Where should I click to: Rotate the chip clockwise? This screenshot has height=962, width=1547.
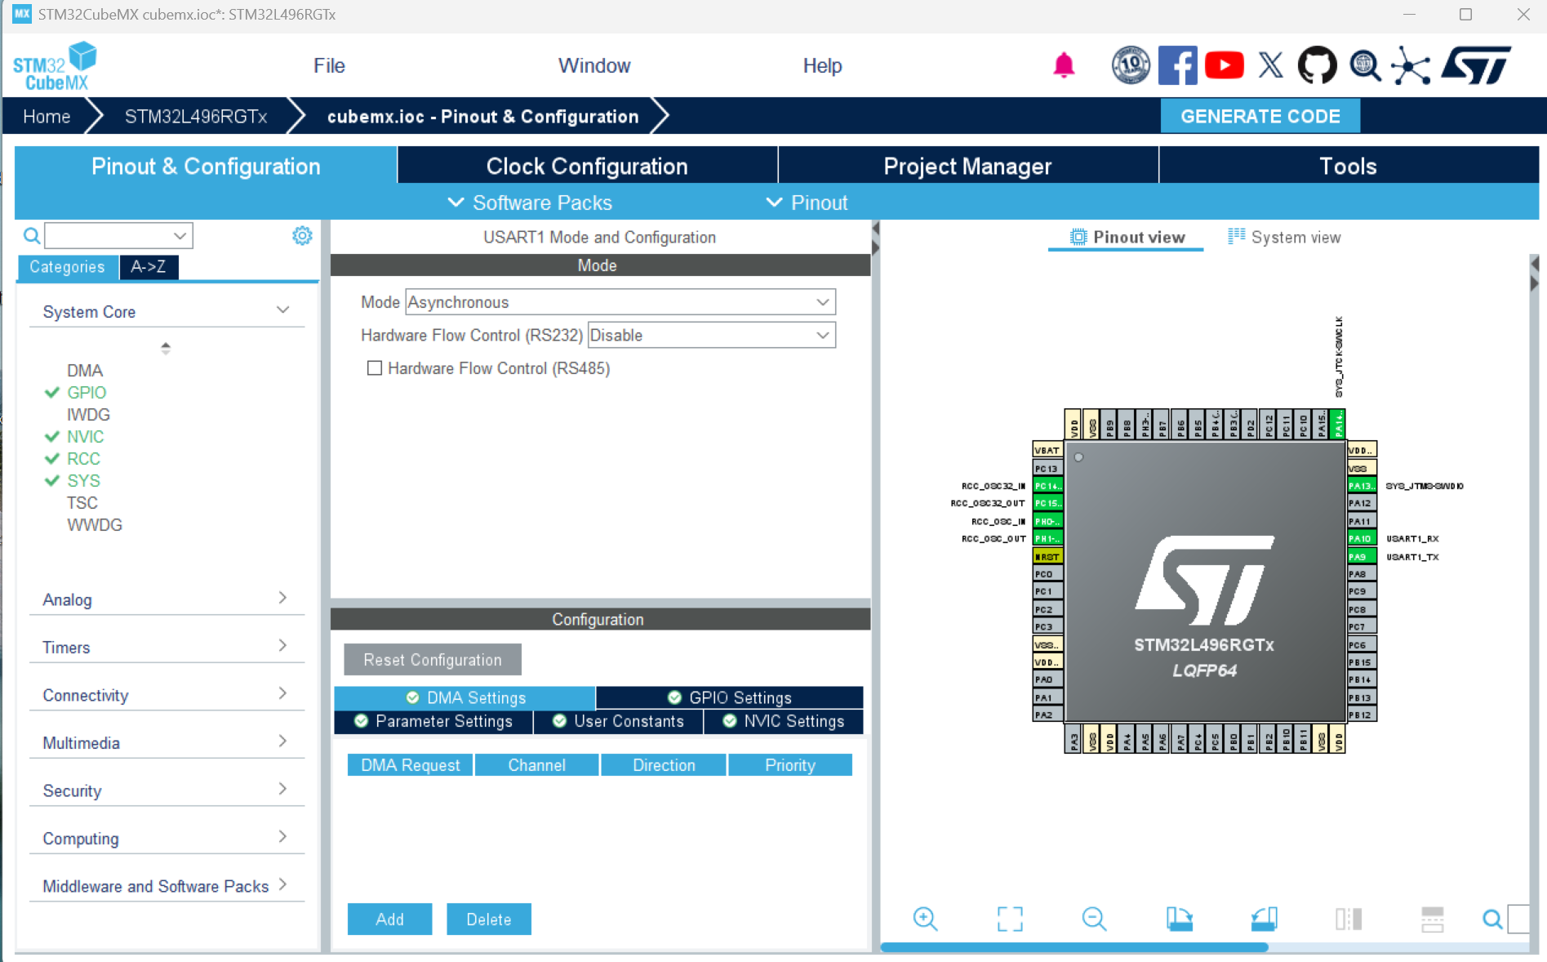1180,919
